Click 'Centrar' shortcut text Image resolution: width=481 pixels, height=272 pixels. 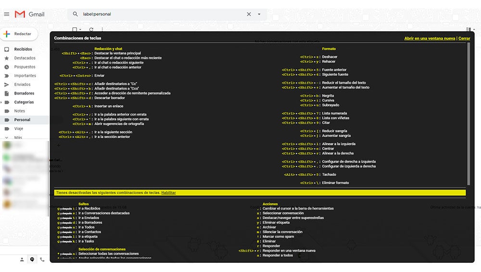coord(328,149)
